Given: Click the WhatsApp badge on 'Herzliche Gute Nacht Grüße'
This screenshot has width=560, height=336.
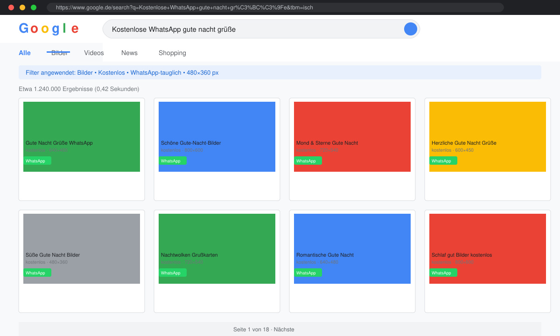Looking at the screenshot, I should click(443, 161).
